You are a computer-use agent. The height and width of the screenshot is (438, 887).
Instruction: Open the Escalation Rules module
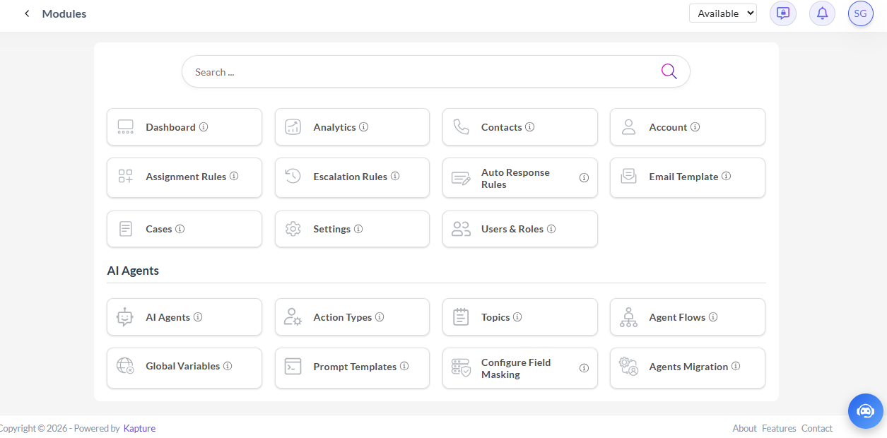[x=351, y=177]
